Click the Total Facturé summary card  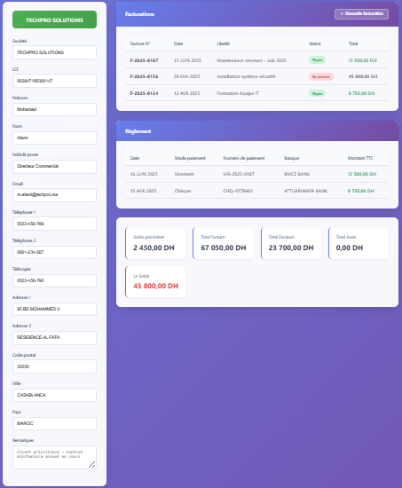[223, 243]
